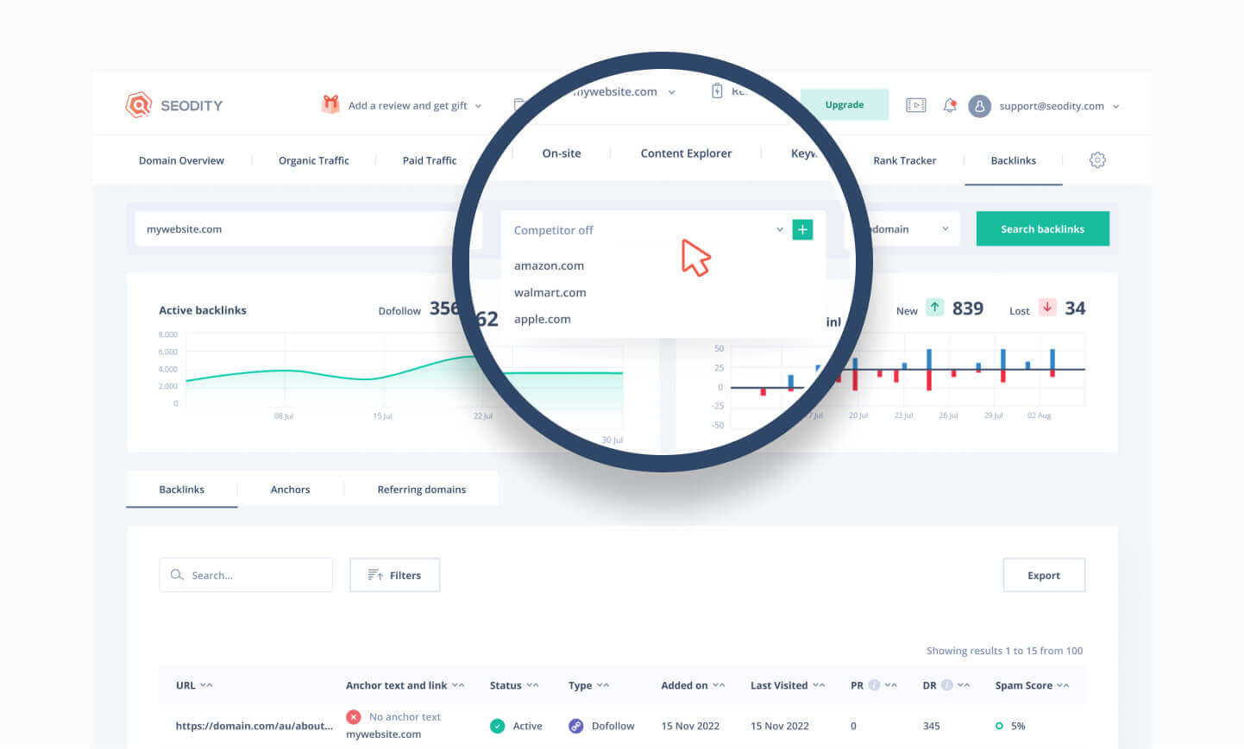
Task: Choose amazon.com from competitor list
Action: pos(549,265)
